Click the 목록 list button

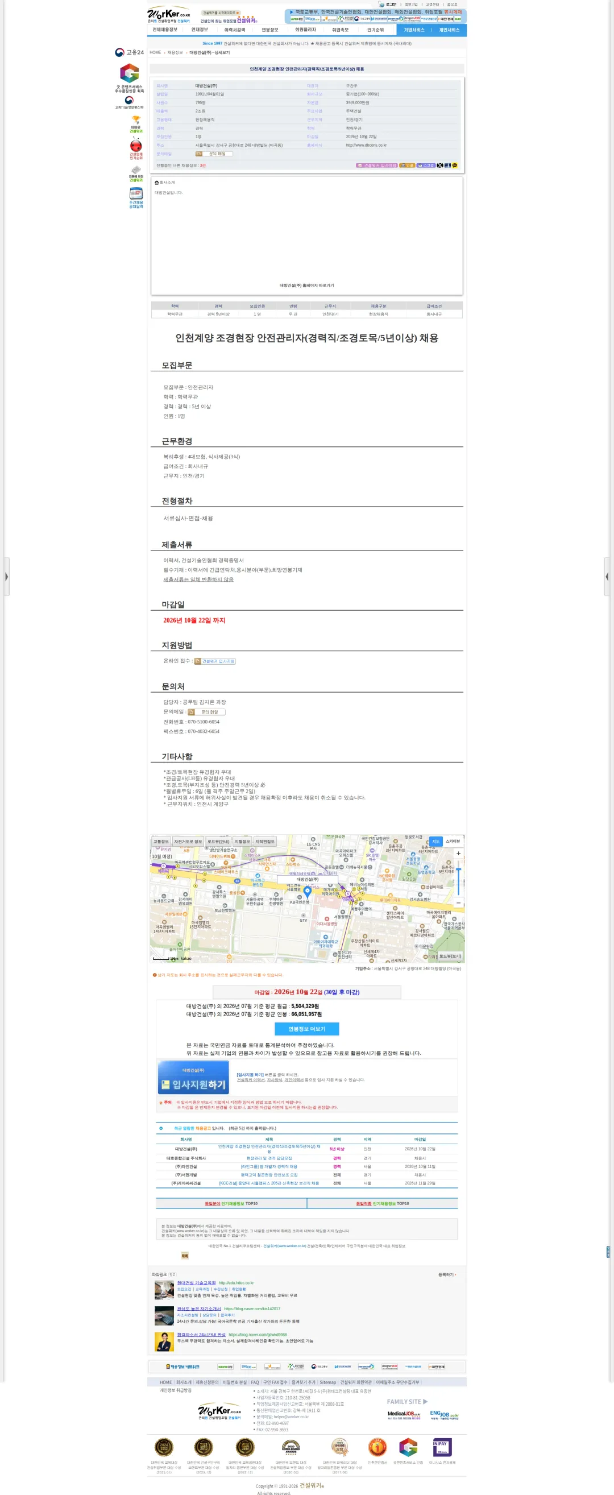(x=185, y=1256)
